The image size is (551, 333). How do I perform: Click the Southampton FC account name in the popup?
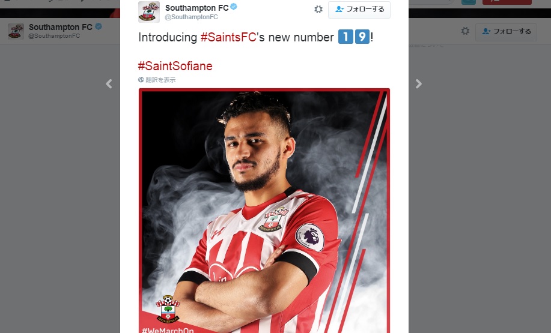(x=197, y=8)
